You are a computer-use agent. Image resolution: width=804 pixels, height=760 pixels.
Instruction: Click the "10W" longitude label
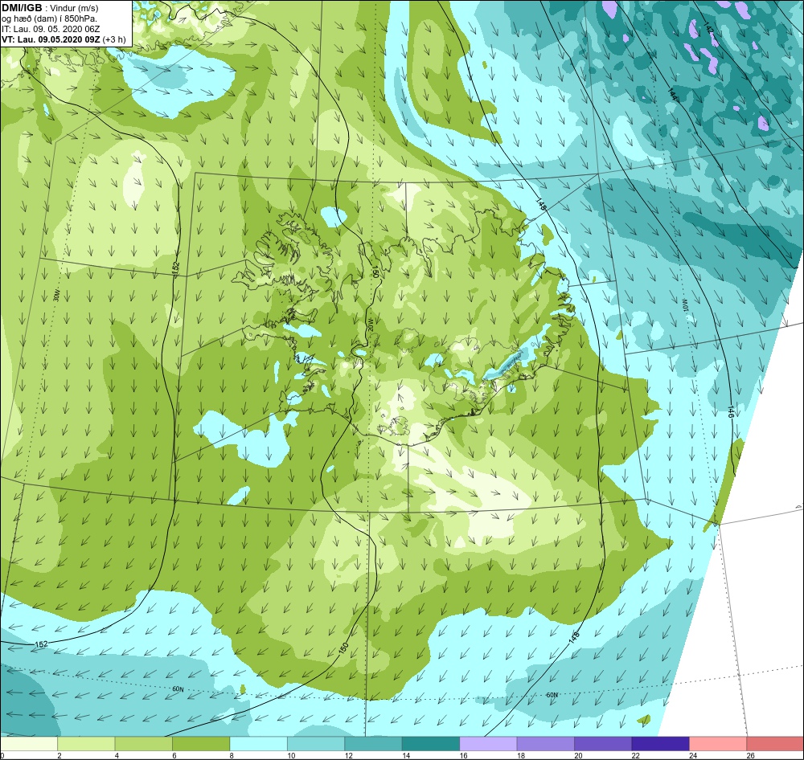684,305
